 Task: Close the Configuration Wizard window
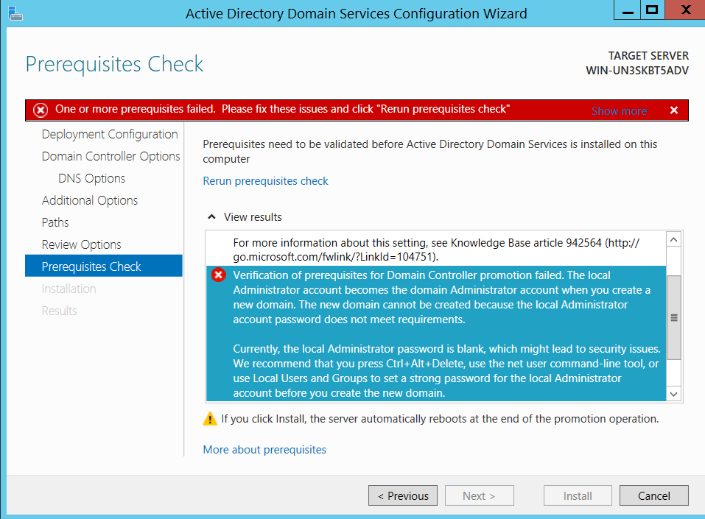coord(685,10)
